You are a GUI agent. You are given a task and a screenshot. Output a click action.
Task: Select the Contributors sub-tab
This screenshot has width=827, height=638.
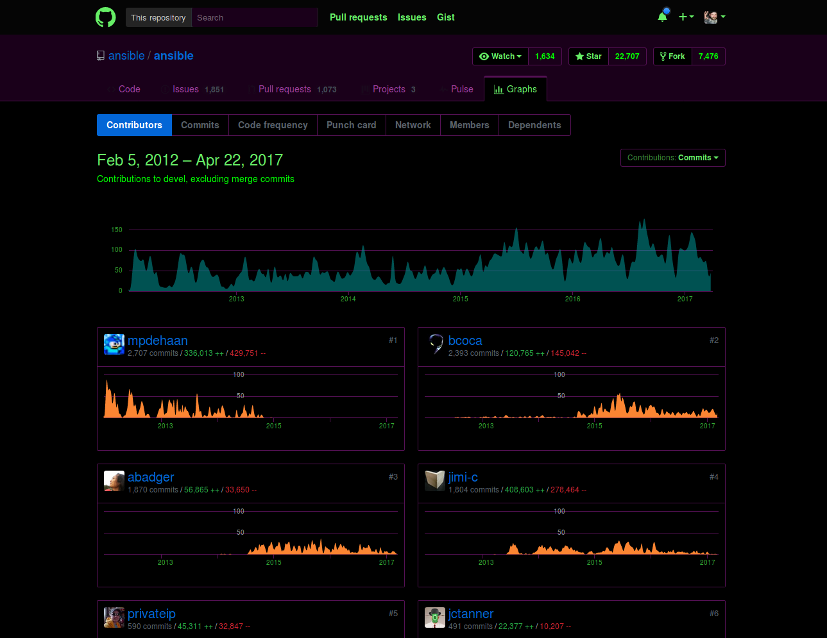(x=134, y=125)
